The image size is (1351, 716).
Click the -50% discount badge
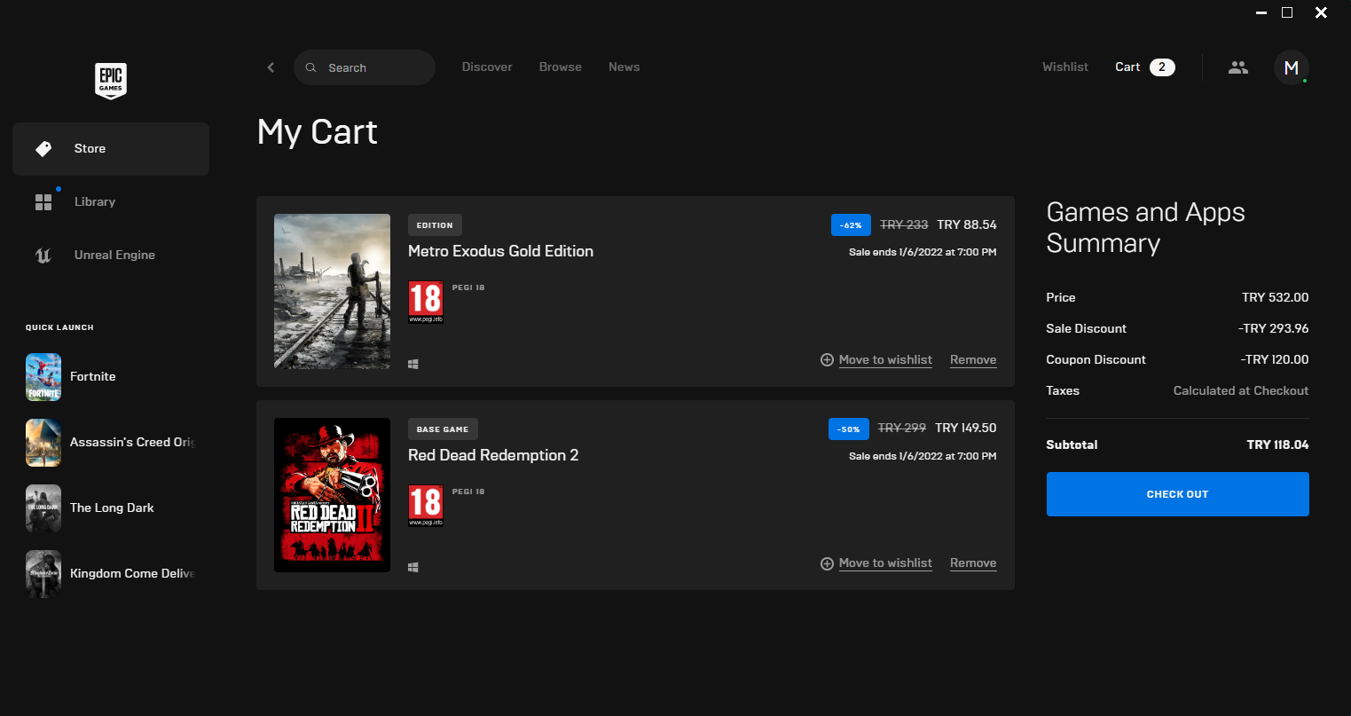(849, 429)
